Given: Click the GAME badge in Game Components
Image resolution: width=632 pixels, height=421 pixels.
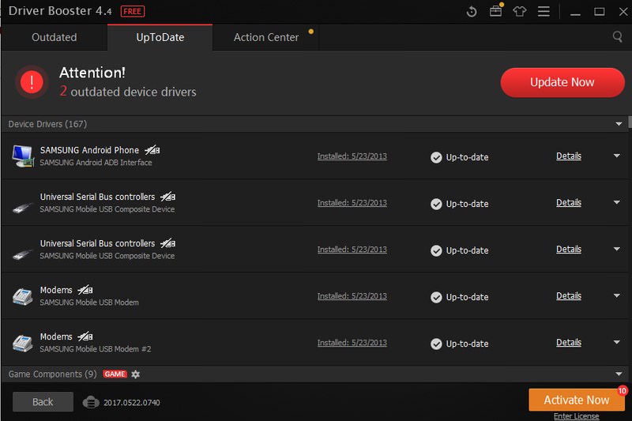Looking at the screenshot, I should click(x=115, y=374).
